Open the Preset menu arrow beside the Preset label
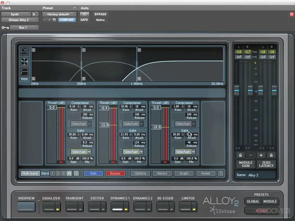Image resolution: width=295 pixels, height=221 pixels. pos(75,8)
